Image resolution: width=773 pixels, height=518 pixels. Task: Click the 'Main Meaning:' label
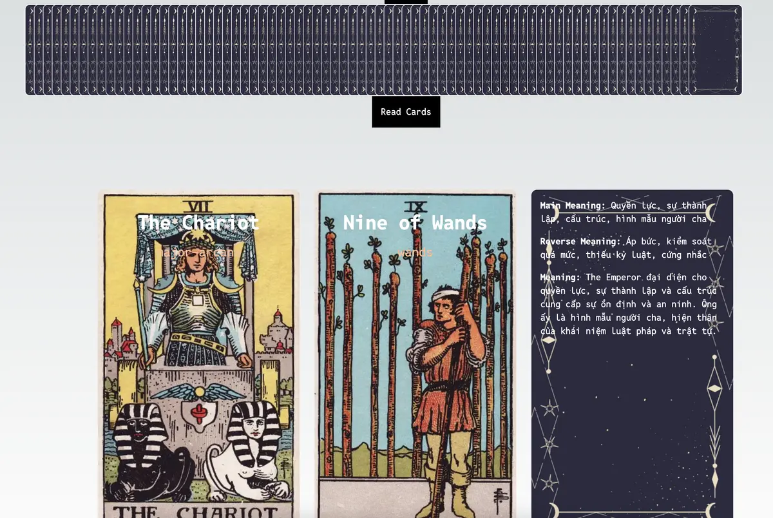pyautogui.click(x=573, y=206)
